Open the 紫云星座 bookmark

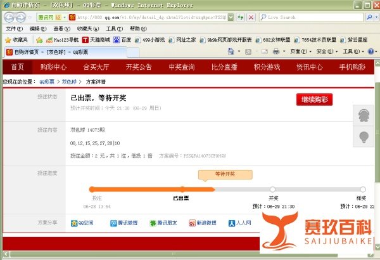click(354, 40)
